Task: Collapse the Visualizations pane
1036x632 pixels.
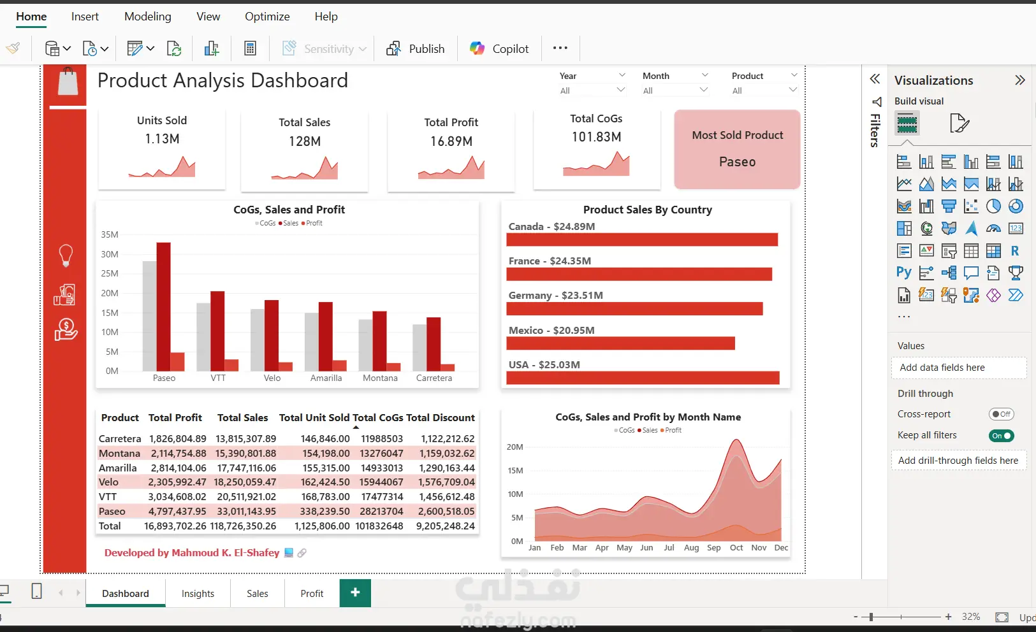Action: (1020, 80)
